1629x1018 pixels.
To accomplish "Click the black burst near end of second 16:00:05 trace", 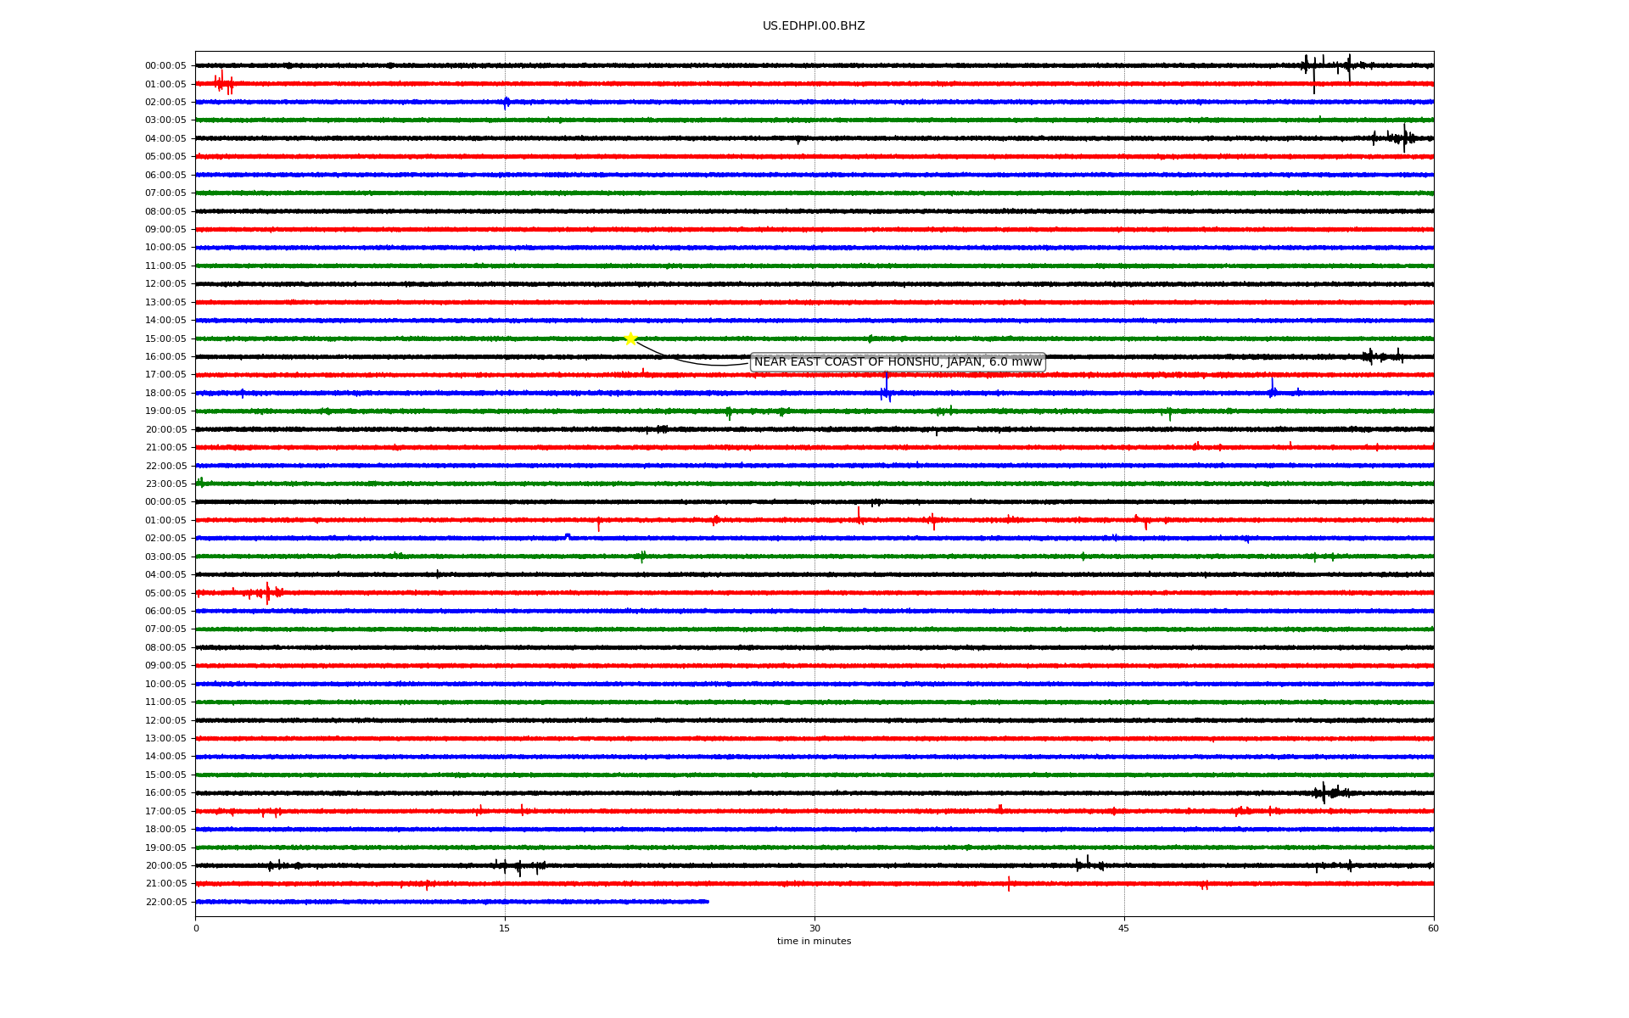I will click(x=1324, y=792).
